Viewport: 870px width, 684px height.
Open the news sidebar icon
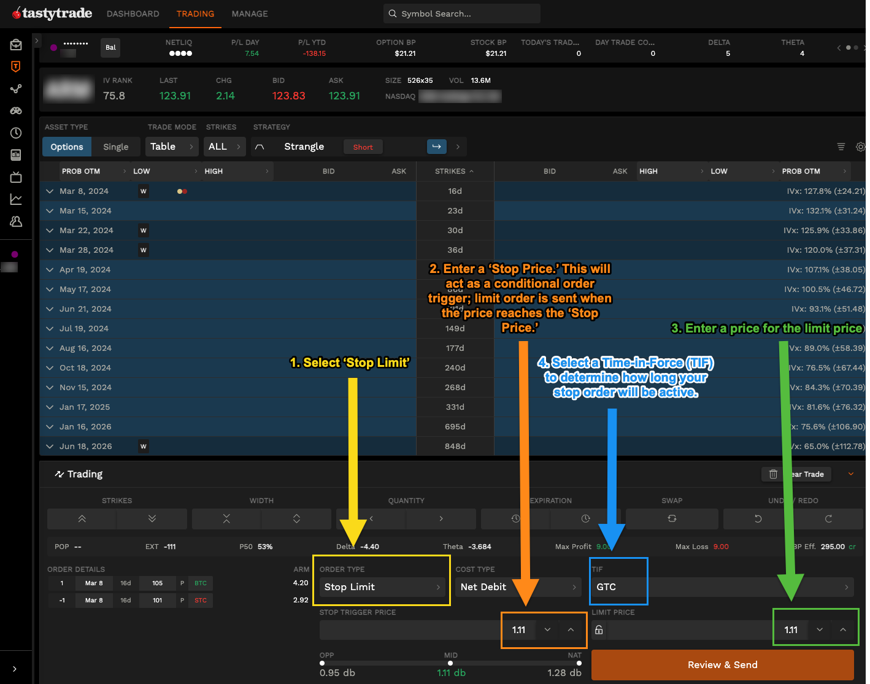16,155
